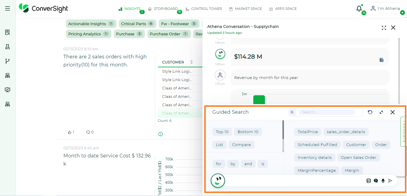The width and height of the screenshot is (407, 196).
Task: Click the git branch icon in sidebar
Action: tap(7, 61)
